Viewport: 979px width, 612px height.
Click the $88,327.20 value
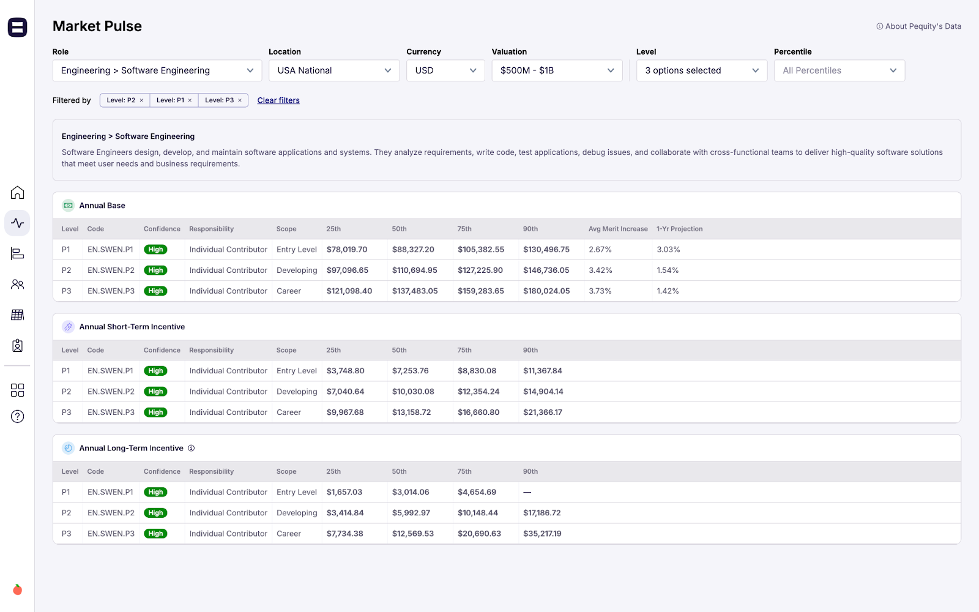pos(413,250)
